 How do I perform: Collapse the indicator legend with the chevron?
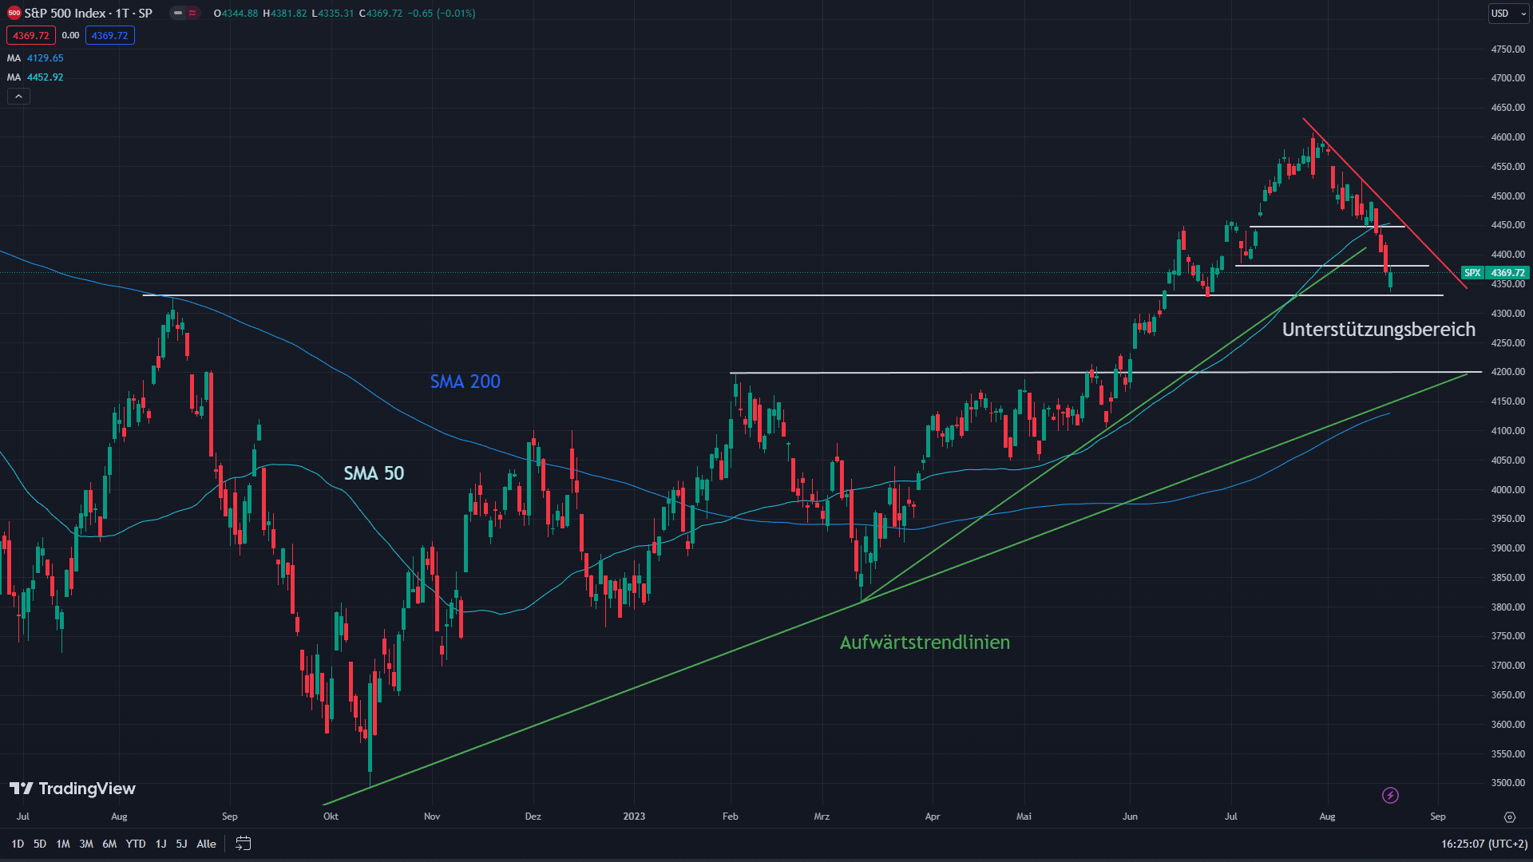coord(18,97)
